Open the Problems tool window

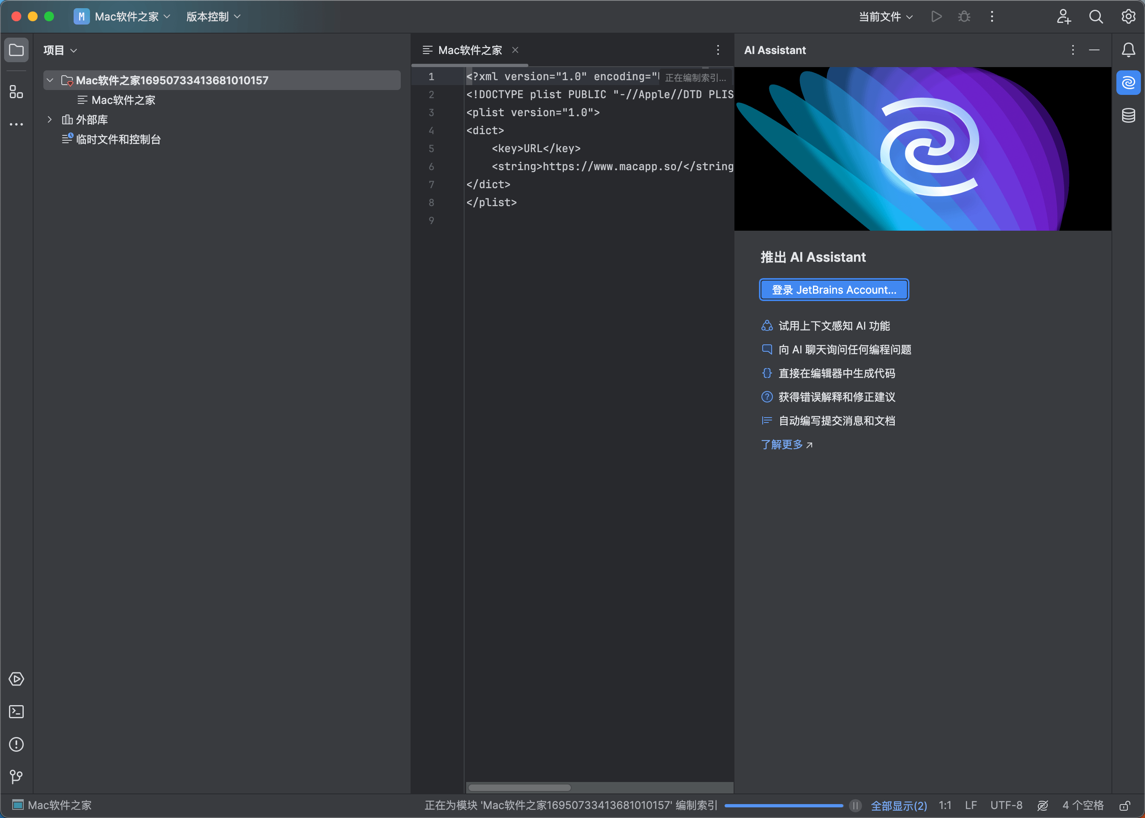[x=16, y=744]
